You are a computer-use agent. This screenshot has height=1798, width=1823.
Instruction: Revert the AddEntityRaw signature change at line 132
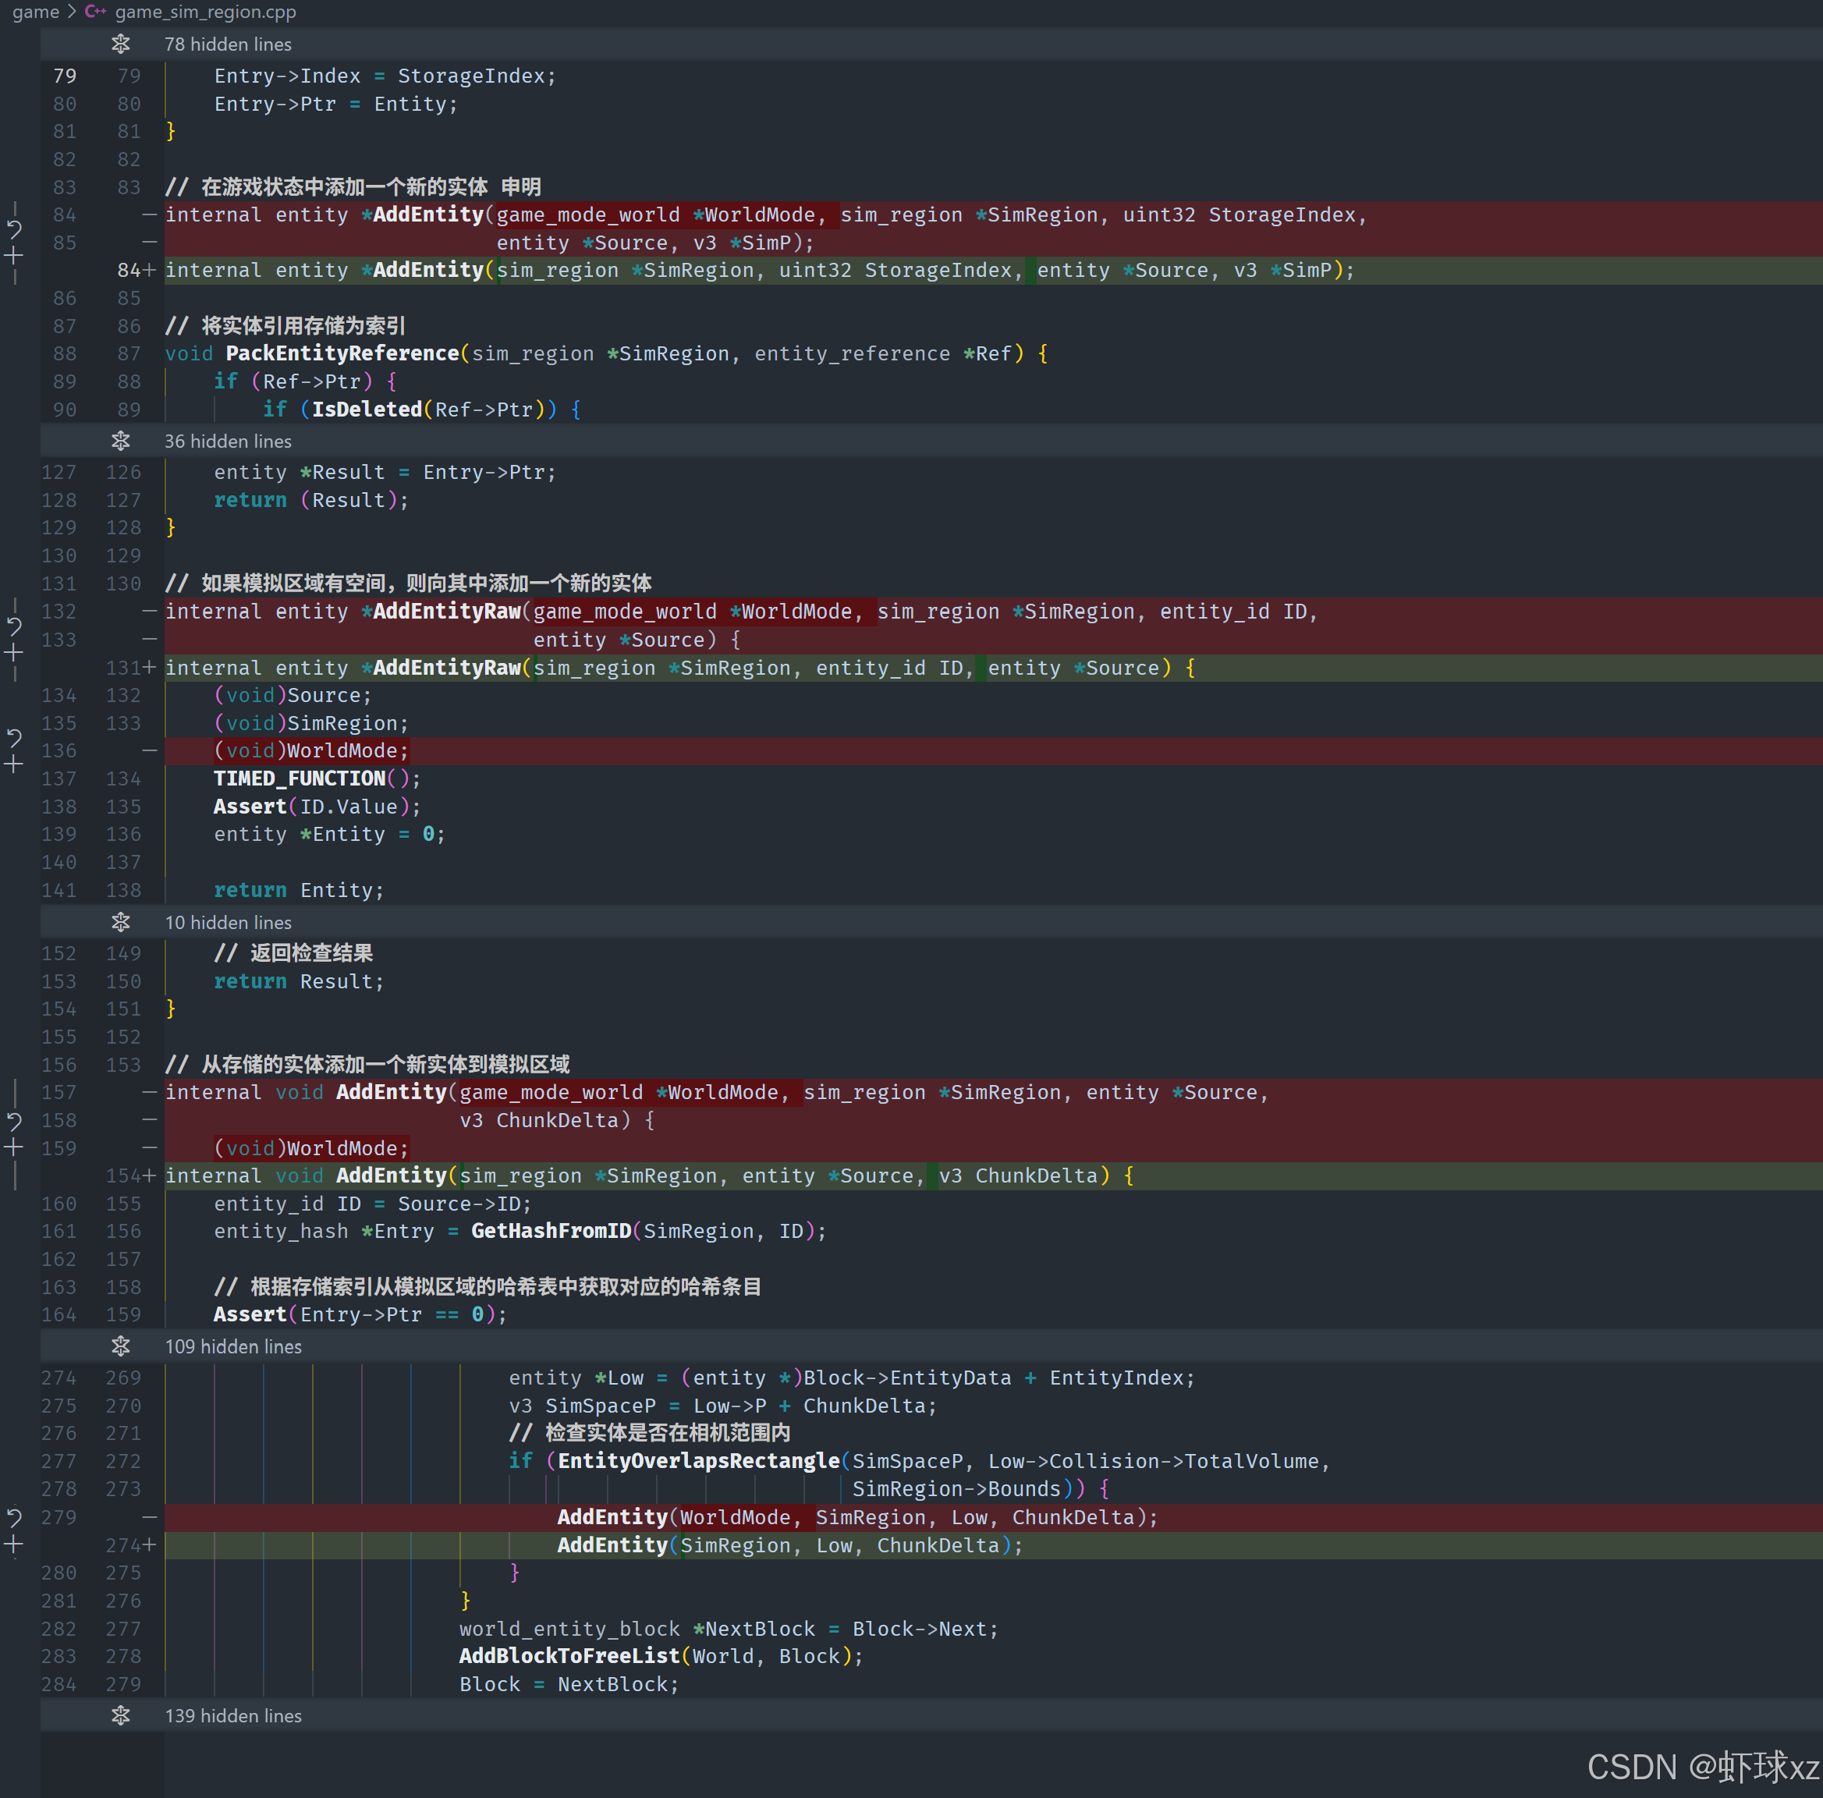[14, 626]
